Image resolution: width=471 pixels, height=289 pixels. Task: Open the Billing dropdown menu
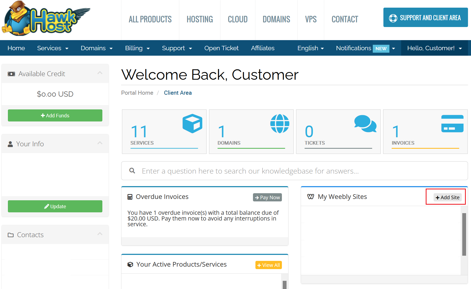pyautogui.click(x=137, y=48)
